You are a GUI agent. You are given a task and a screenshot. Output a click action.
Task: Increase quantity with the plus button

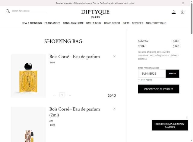pyautogui.click(x=70, y=95)
